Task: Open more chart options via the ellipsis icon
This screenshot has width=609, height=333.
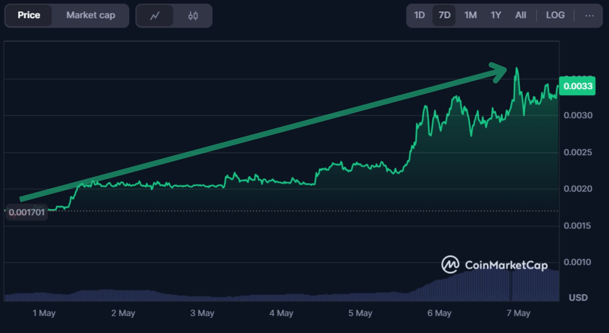Action: point(589,15)
